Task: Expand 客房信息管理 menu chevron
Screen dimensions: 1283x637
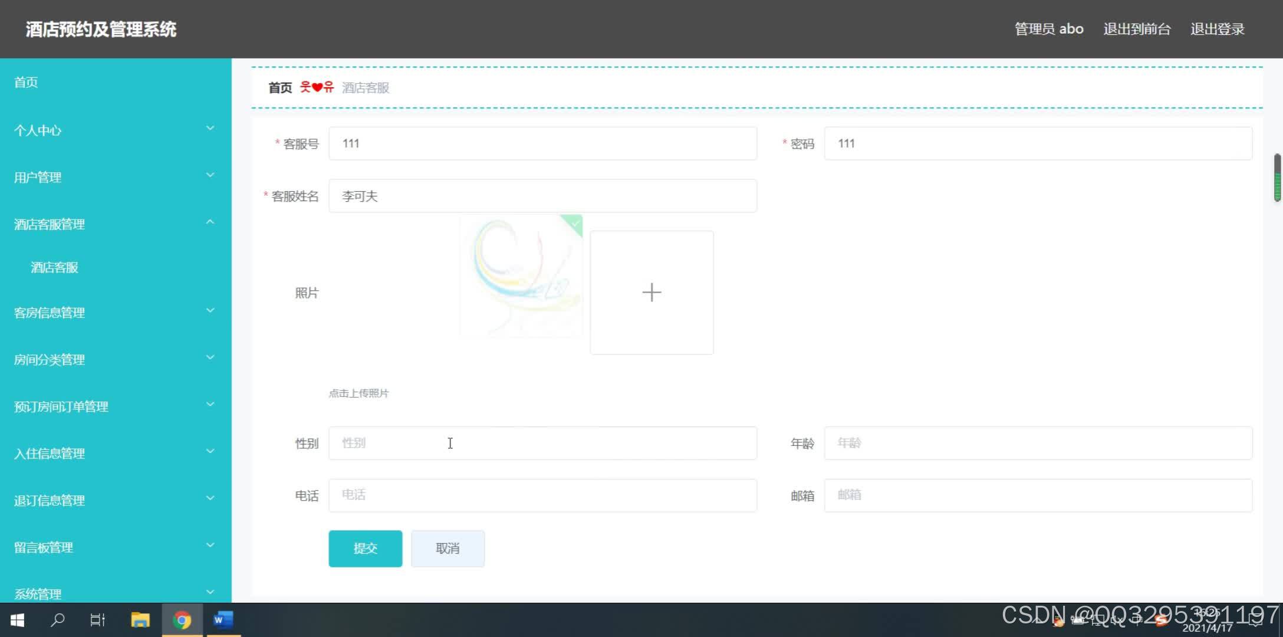Action: click(210, 310)
